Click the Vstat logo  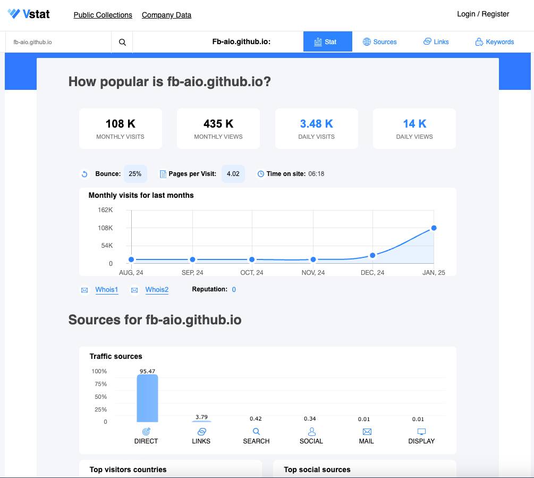tap(29, 14)
